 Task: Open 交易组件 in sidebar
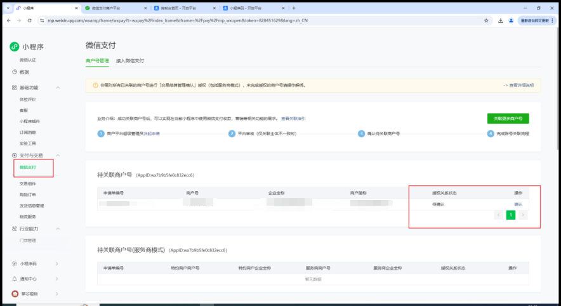tap(28, 184)
